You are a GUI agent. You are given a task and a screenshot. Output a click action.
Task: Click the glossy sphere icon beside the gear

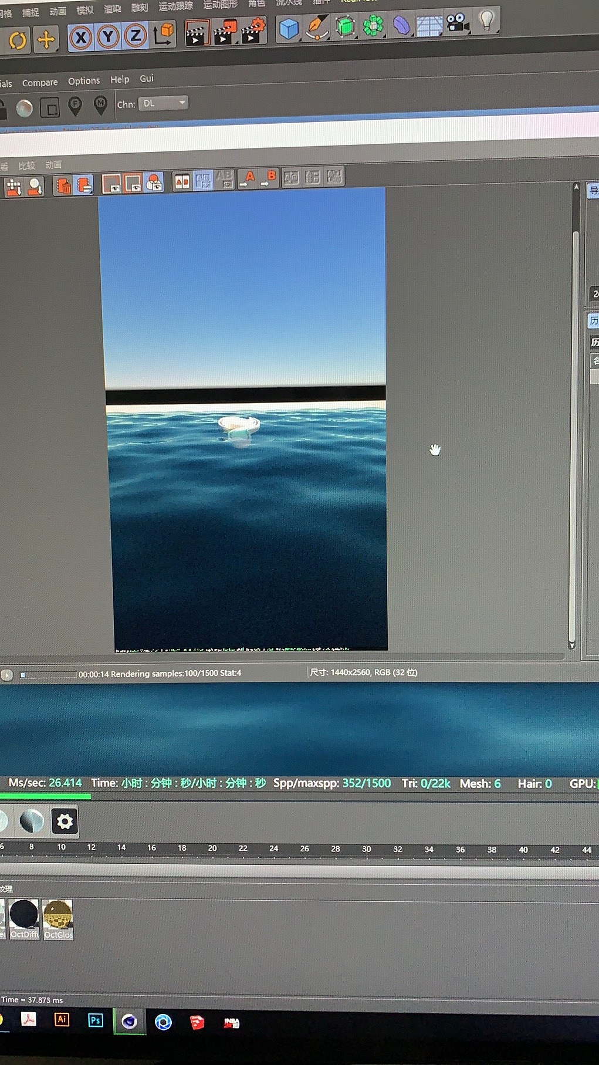[x=32, y=821]
